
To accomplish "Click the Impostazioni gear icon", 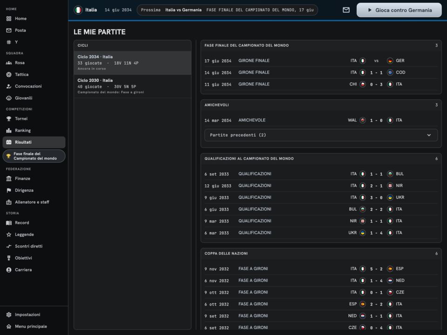I will pos(9,315).
